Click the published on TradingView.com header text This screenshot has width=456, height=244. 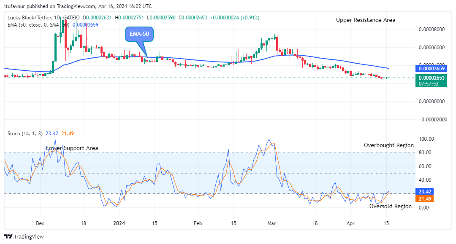click(x=78, y=6)
